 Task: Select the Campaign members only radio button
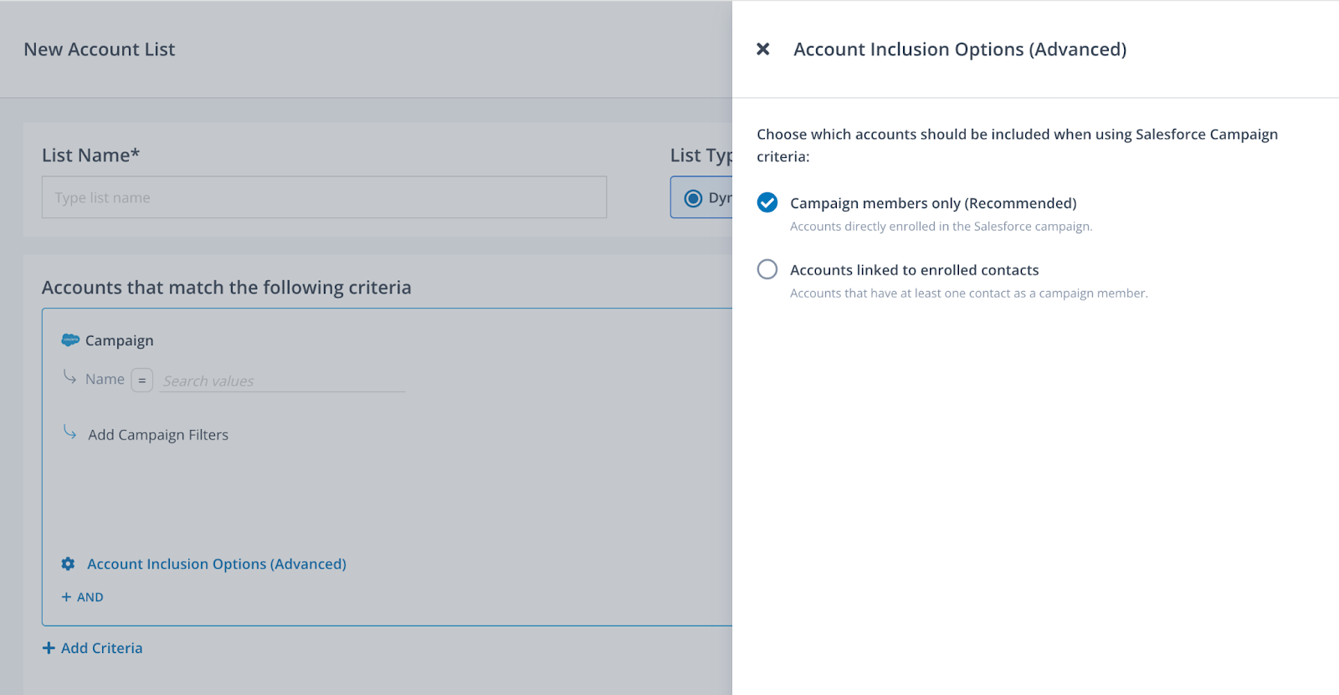pos(767,203)
